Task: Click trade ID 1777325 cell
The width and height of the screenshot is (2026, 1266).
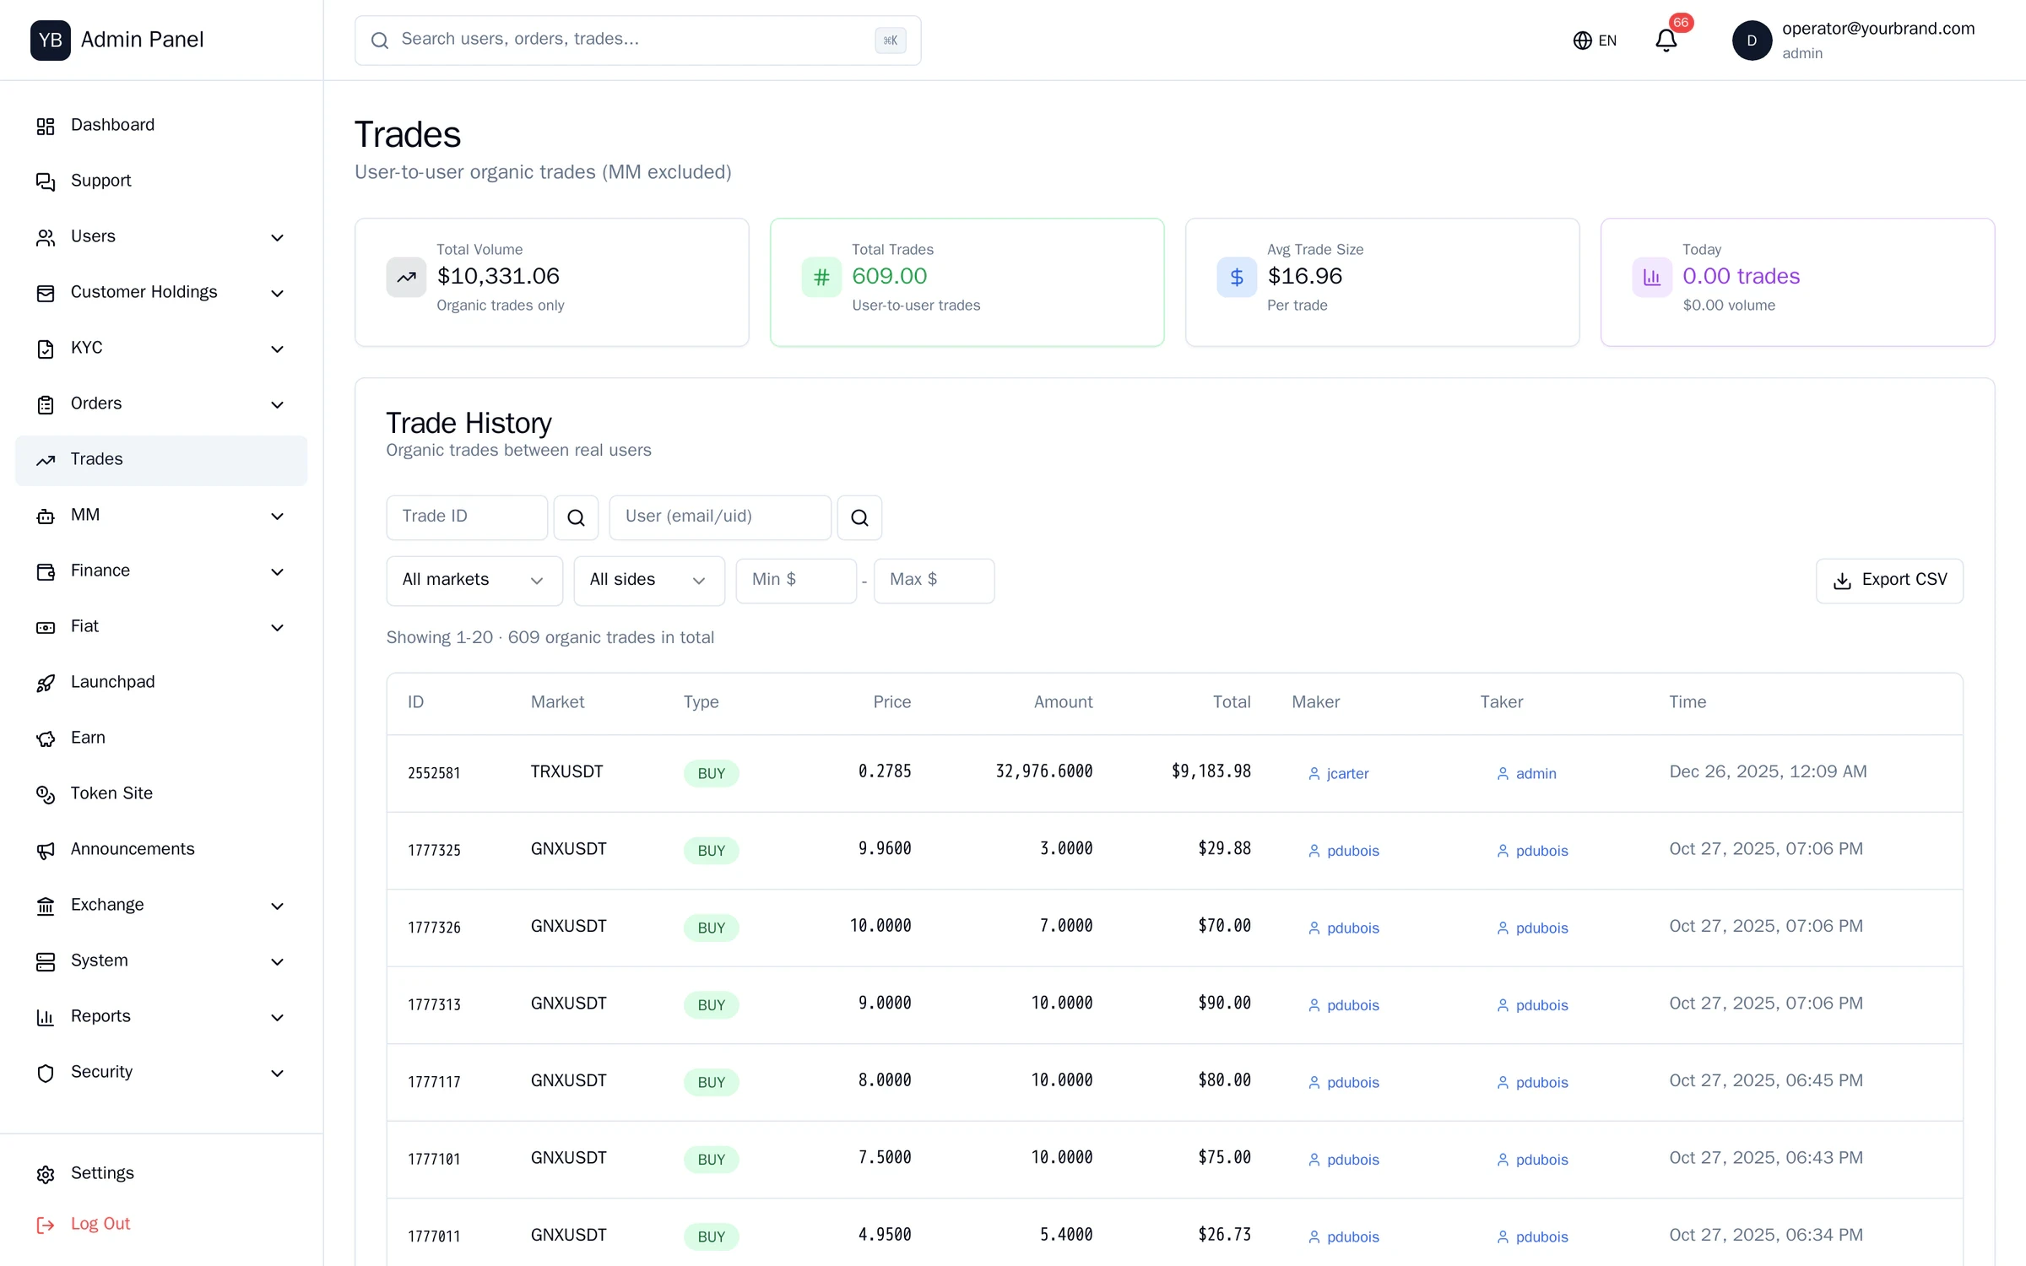Action: [434, 850]
